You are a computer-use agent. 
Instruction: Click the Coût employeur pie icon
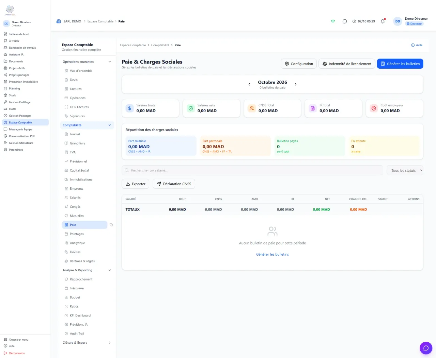pos(374,108)
